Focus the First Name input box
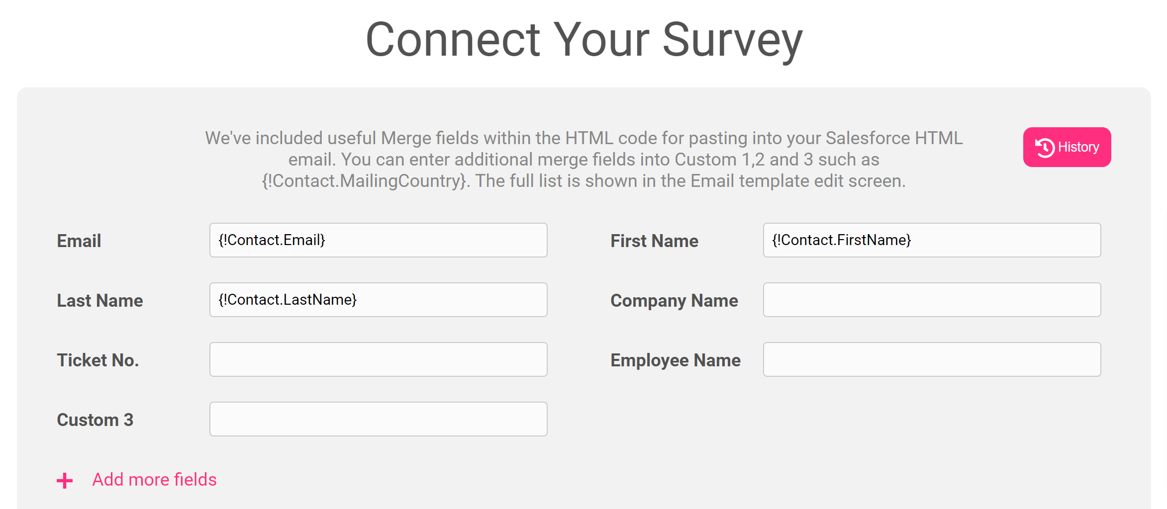 tap(932, 240)
